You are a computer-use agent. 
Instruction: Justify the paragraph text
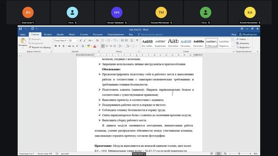click(115, 46)
